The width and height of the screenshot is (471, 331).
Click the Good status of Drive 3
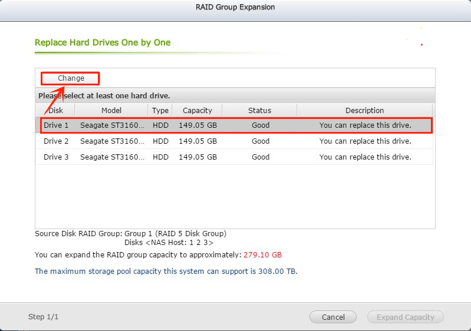tap(260, 157)
